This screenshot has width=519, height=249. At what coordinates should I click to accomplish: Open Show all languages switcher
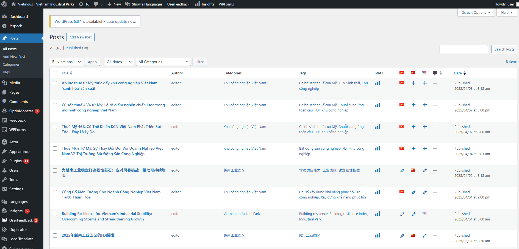coord(144,4)
